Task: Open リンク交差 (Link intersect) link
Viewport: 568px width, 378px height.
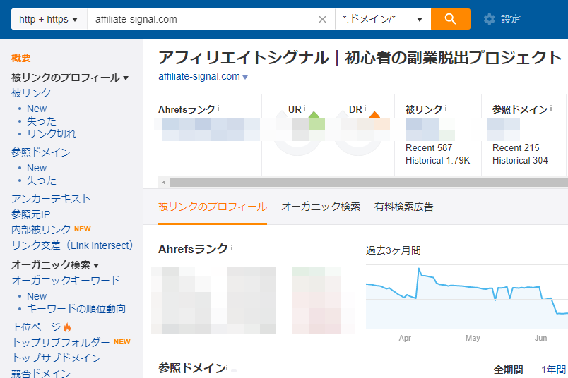Action: point(72,245)
